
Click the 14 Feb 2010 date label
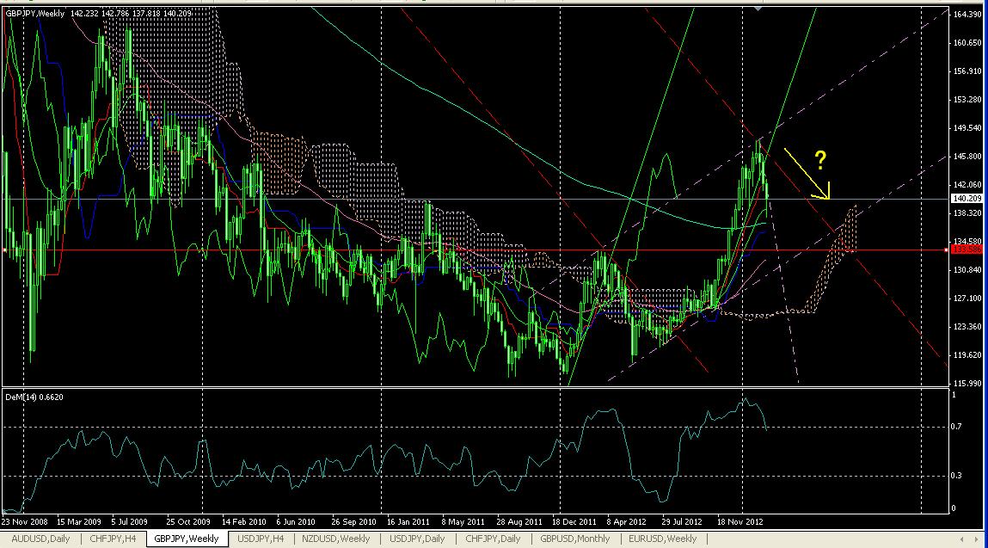pyautogui.click(x=244, y=522)
